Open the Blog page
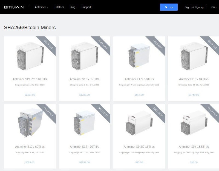Image resolution: width=219 pixels, height=171 pixels. pos(73,7)
